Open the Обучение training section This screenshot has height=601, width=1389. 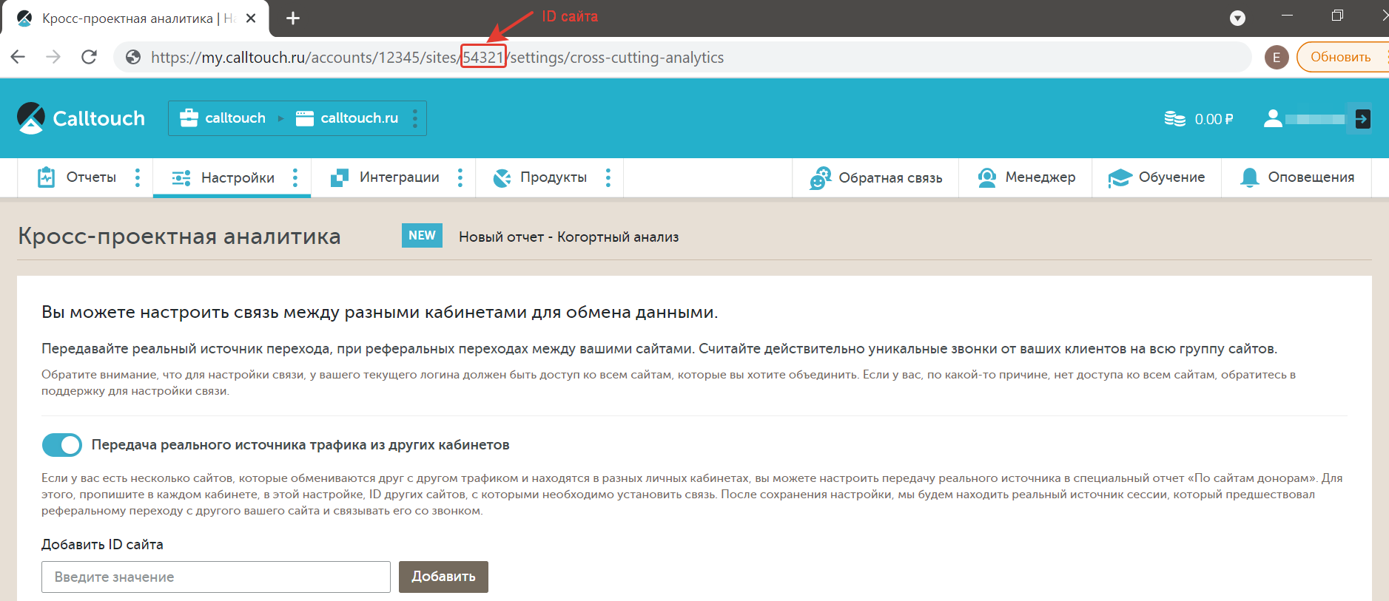1157,177
